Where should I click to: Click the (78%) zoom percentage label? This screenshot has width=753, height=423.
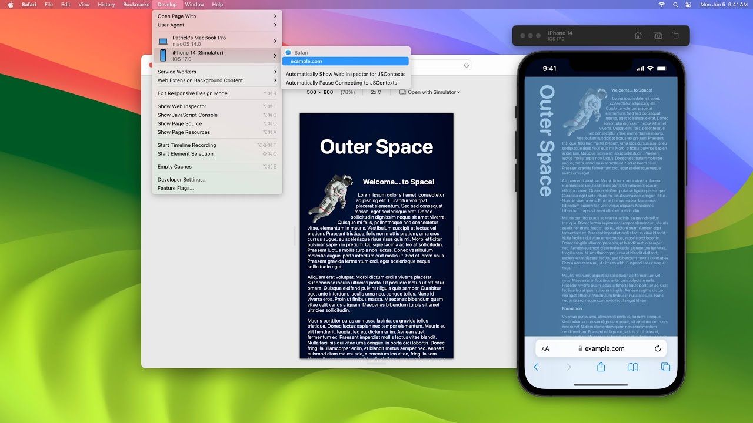(348, 92)
